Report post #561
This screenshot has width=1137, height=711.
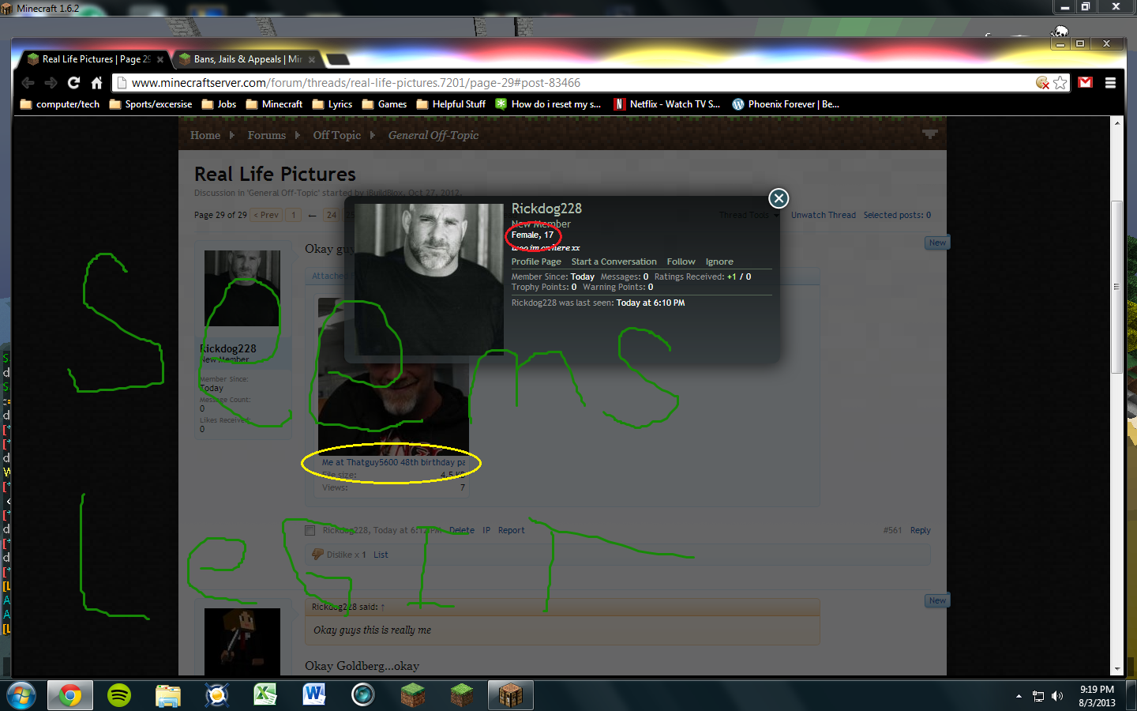511,531
